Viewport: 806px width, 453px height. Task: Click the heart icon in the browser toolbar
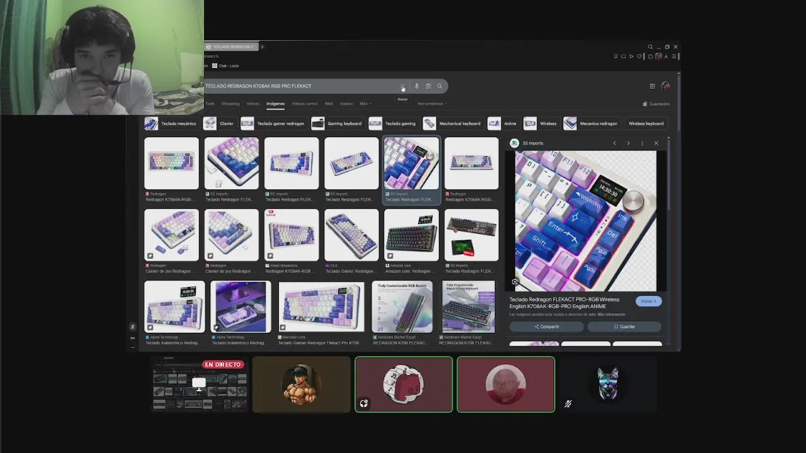639,57
